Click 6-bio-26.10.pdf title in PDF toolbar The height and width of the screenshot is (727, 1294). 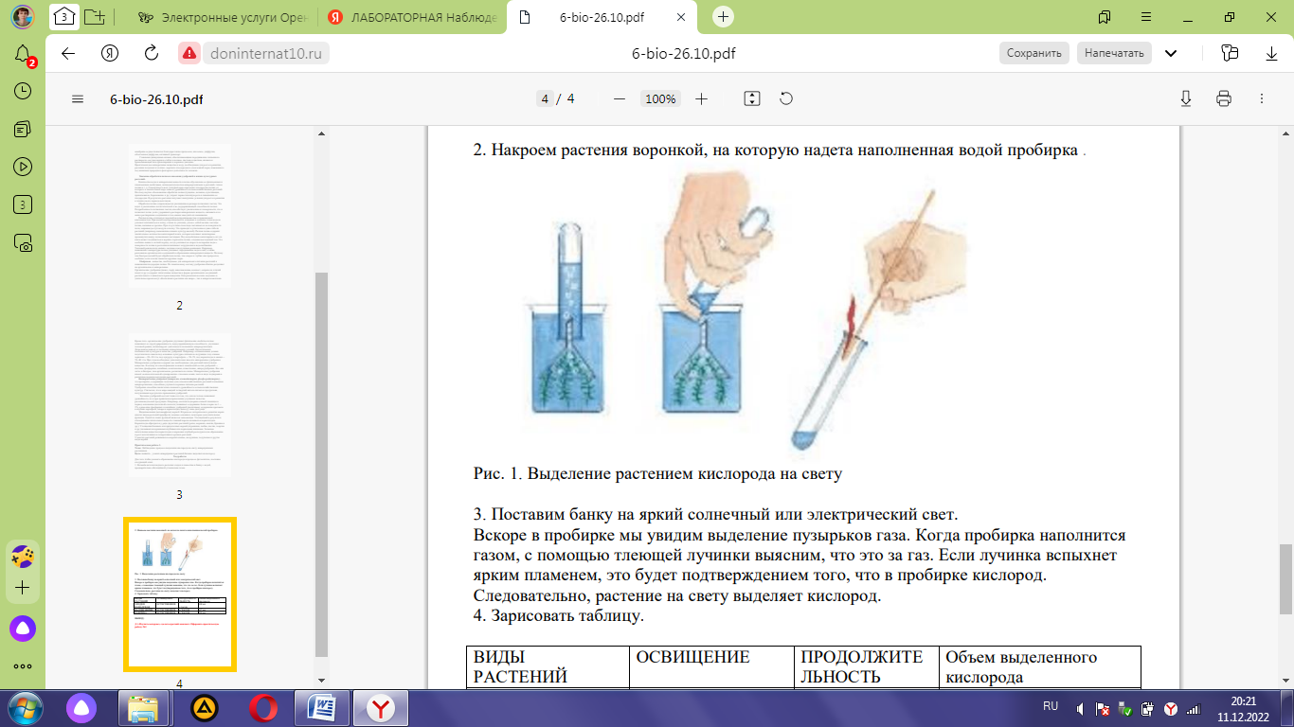pyautogui.click(x=156, y=98)
